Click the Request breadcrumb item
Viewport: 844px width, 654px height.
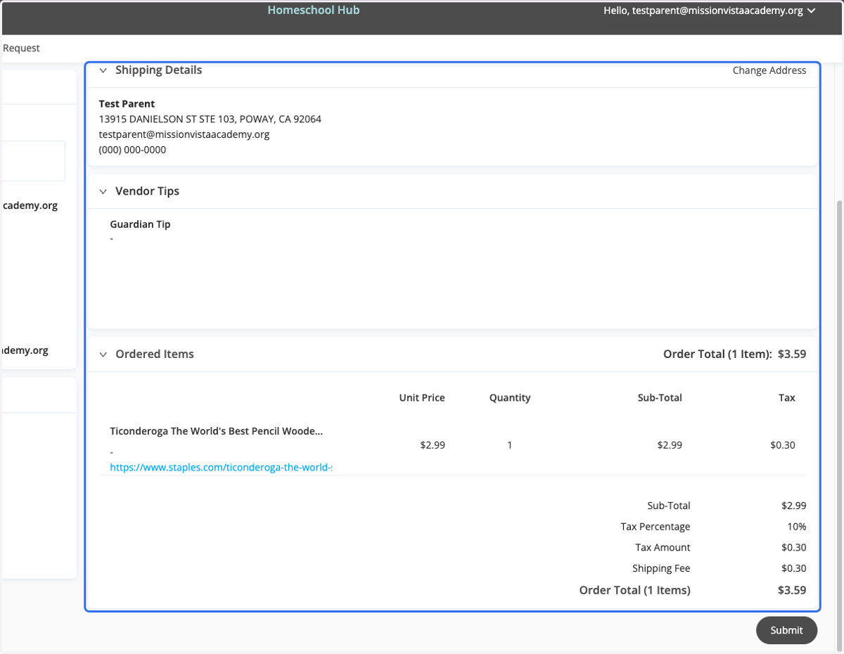[21, 48]
